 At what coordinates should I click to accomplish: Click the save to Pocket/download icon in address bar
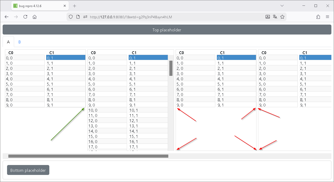point(267,17)
